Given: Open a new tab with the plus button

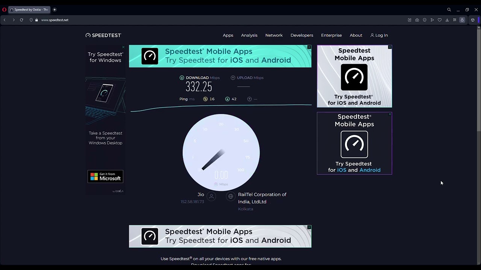Looking at the screenshot, I should 54,10.
